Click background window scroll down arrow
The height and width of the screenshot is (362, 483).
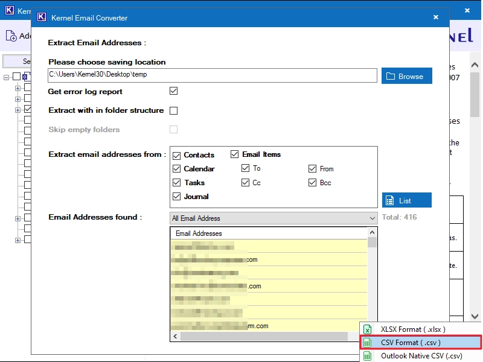point(475,316)
